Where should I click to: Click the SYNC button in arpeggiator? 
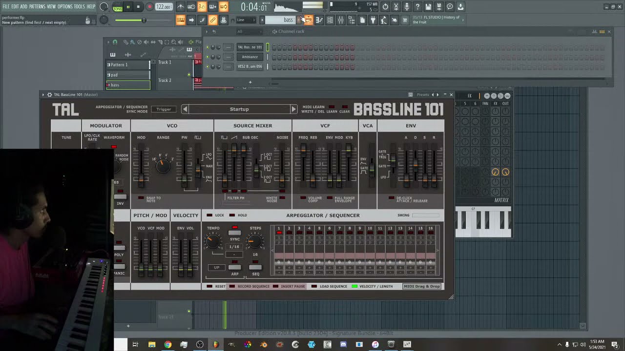click(235, 233)
